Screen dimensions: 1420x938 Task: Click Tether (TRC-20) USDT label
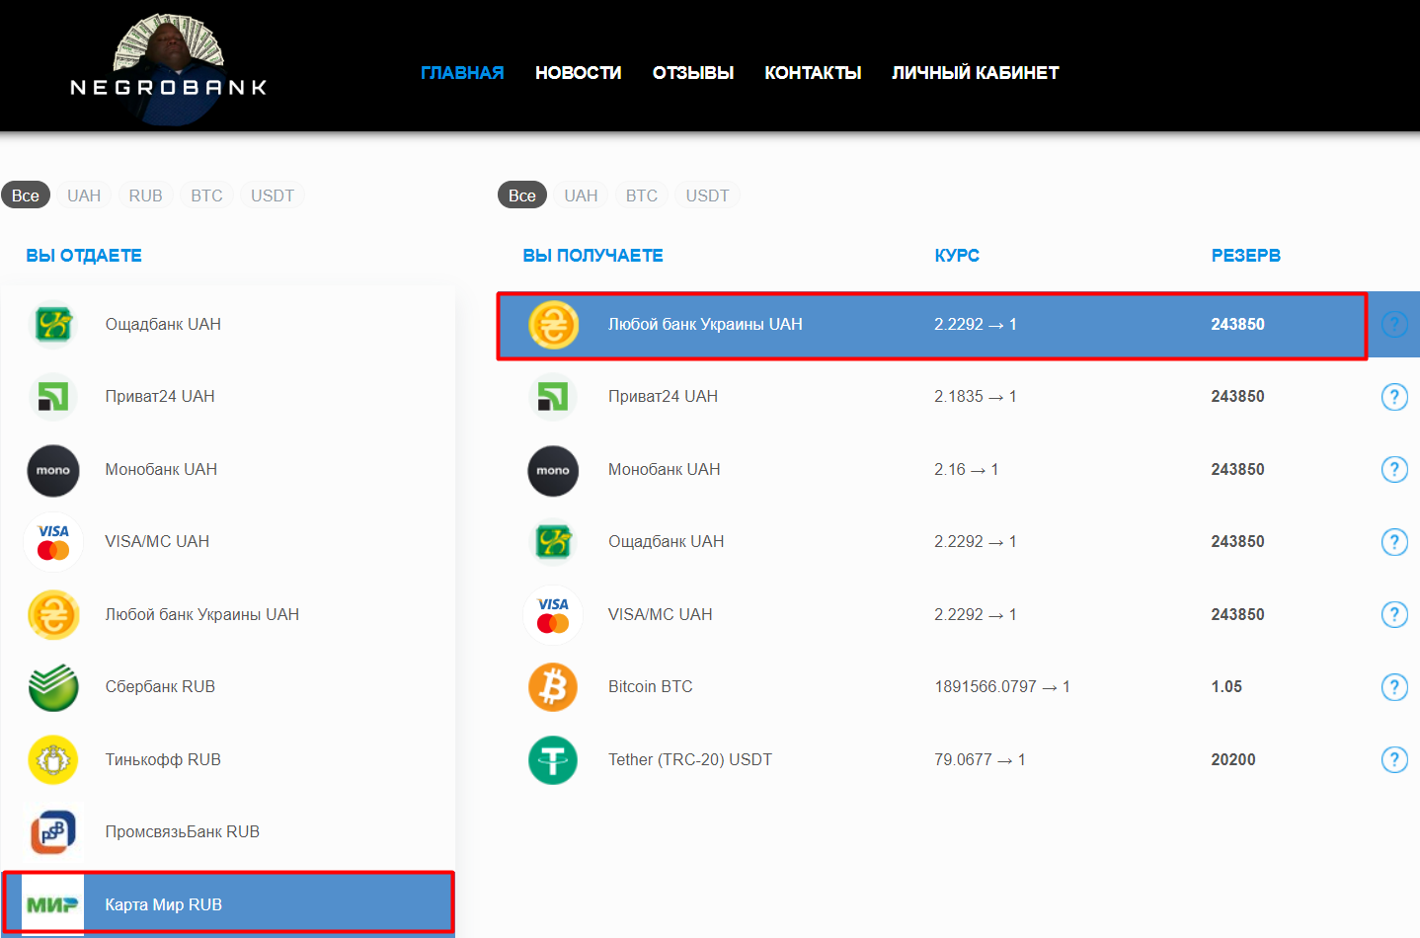690,759
